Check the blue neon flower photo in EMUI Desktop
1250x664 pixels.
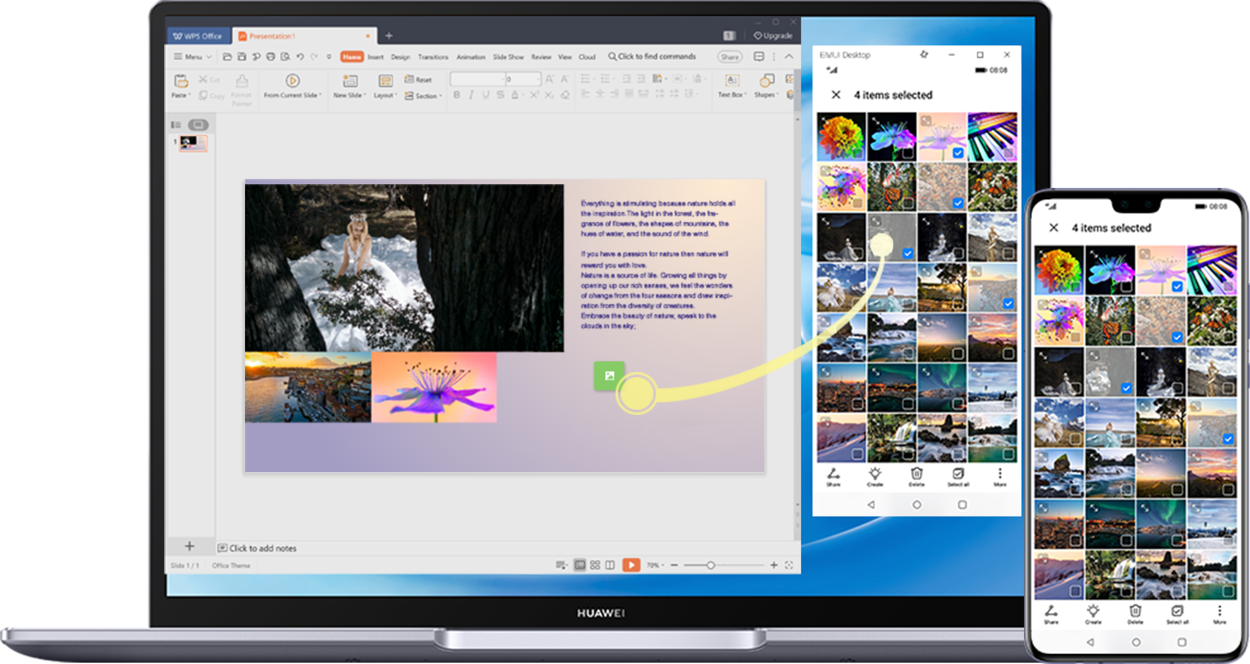point(908,153)
